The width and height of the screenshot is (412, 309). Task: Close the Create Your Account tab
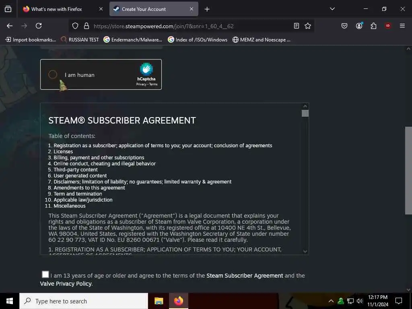click(x=192, y=9)
